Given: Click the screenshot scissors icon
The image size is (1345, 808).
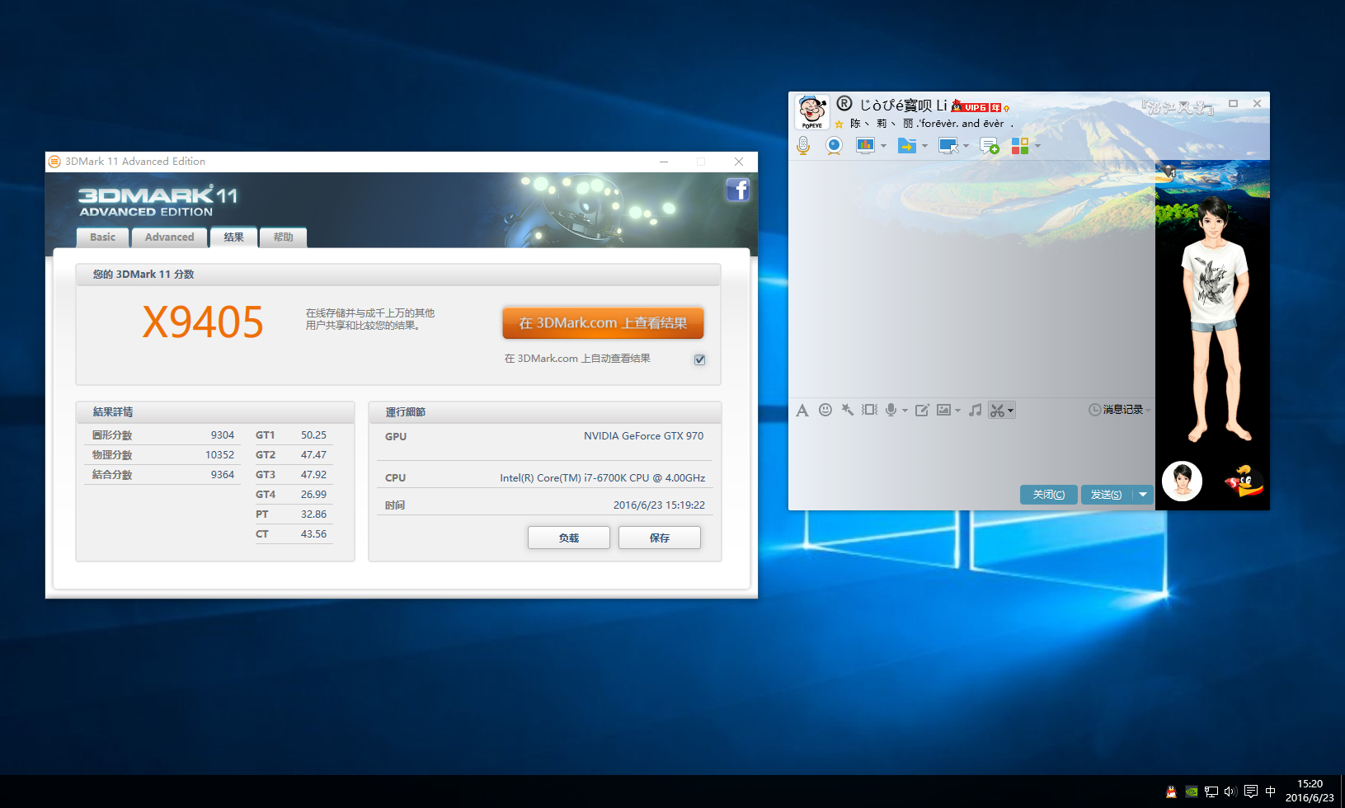Looking at the screenshot, I should click(997, 411).
